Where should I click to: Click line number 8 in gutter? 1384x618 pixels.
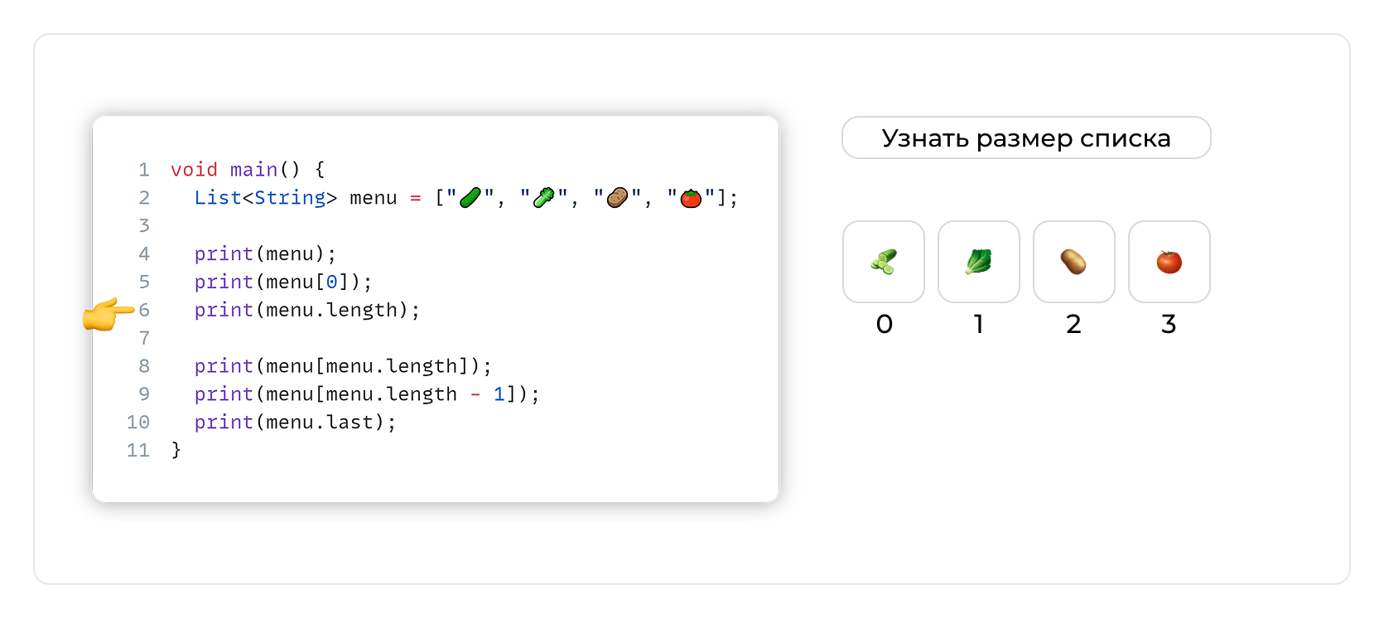tap(144, 366)
